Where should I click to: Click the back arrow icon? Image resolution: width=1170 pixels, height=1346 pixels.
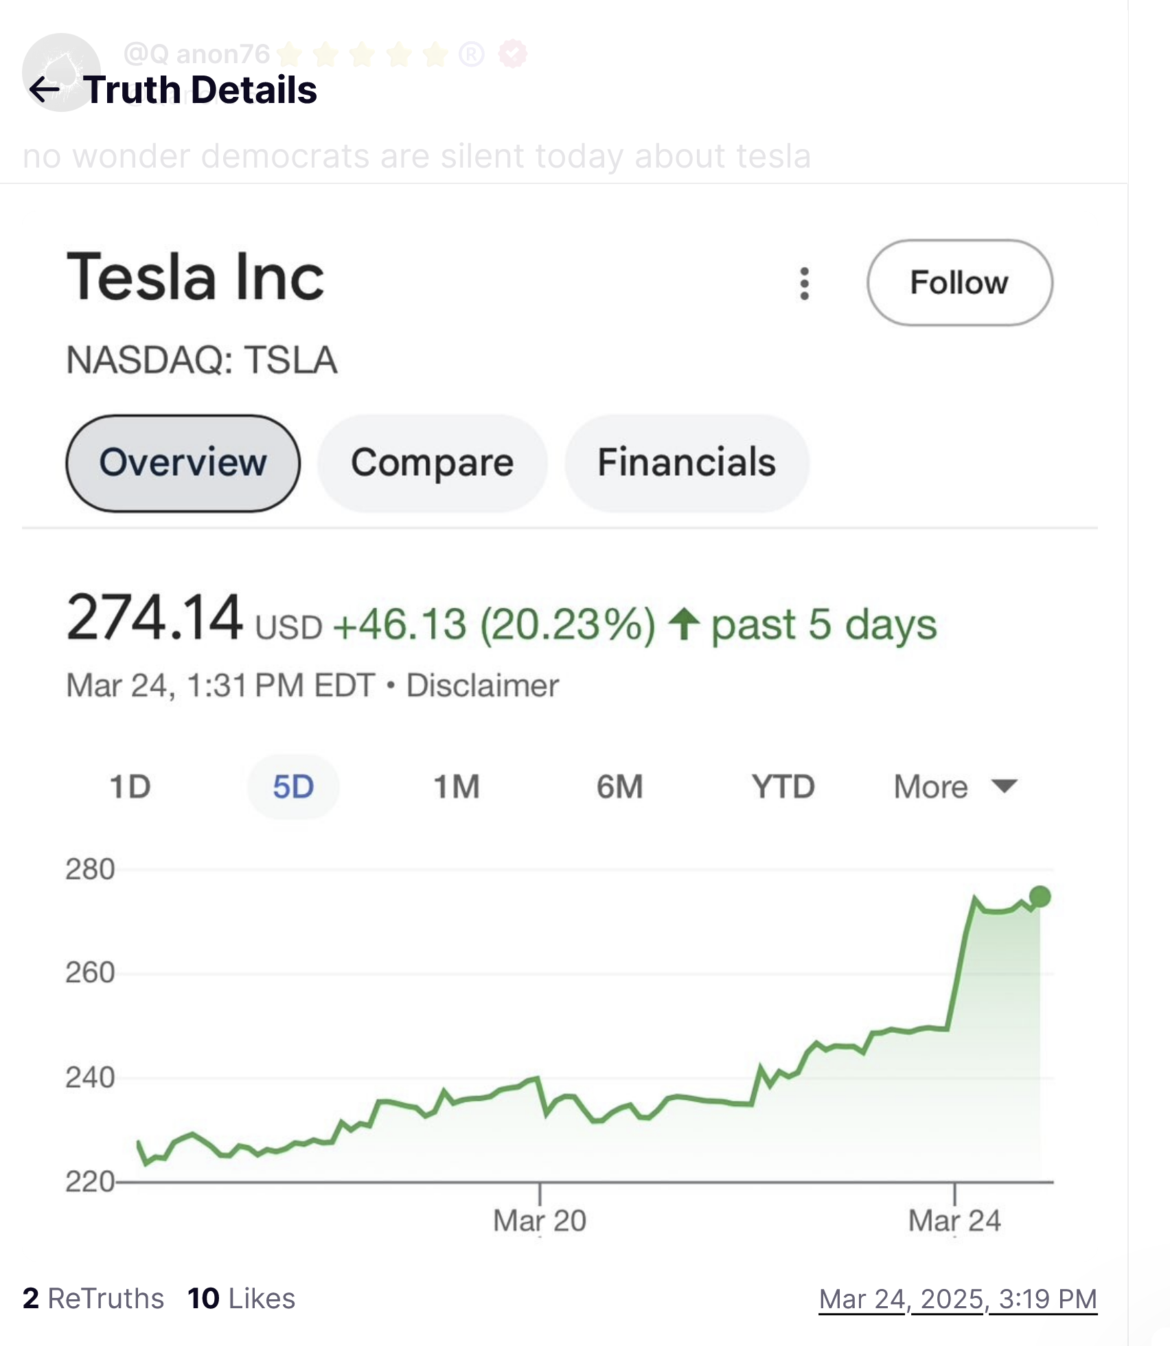[45, 89]
